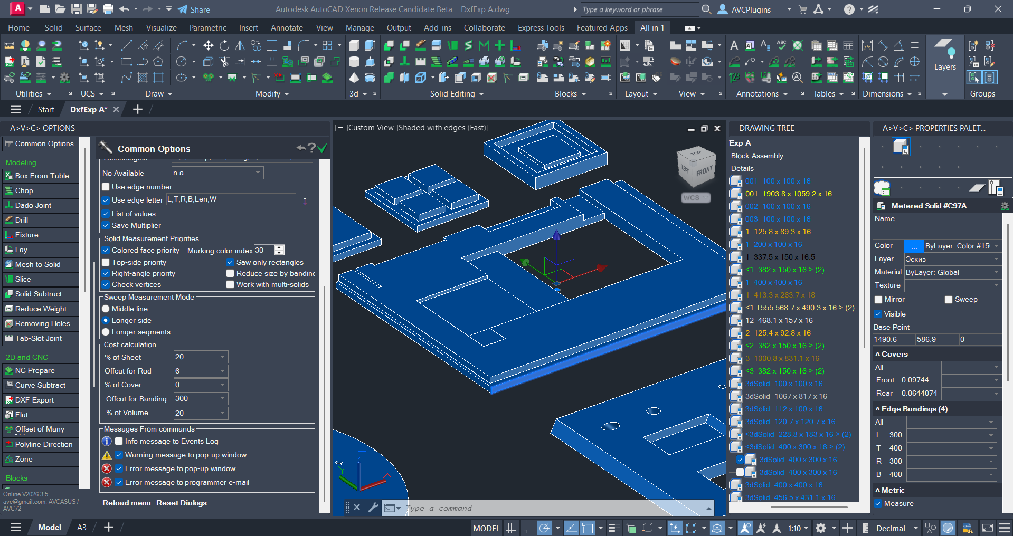Open the Parametric ribbon tab
Image resolution: width=1013 pixels, height=536 pixels.
[207, 27]
